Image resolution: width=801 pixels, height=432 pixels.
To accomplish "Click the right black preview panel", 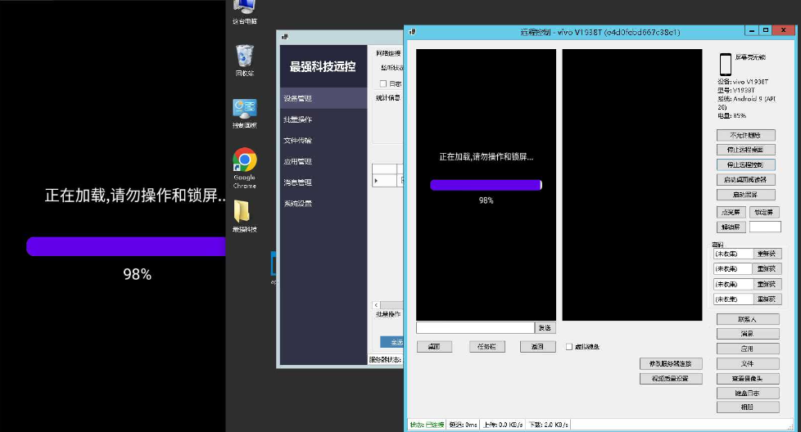I will coord(632,185).
